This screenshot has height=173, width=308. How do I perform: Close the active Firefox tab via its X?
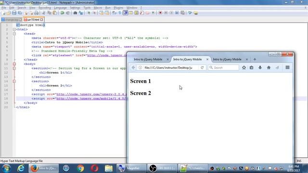[207, 59]
